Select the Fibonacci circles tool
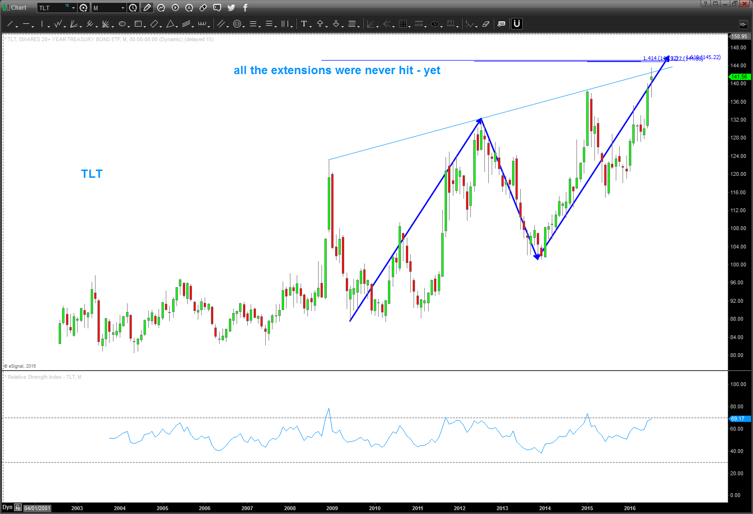This screenshot has width=753, height=514. [x=237, y=24]
